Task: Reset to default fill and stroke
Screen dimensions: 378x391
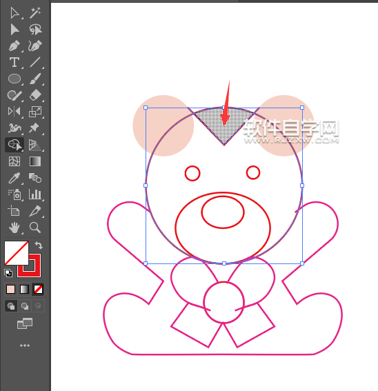Action: pos(8,273)
